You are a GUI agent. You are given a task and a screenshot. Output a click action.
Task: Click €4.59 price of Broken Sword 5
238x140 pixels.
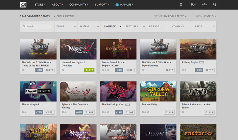[x=129, y=70]
